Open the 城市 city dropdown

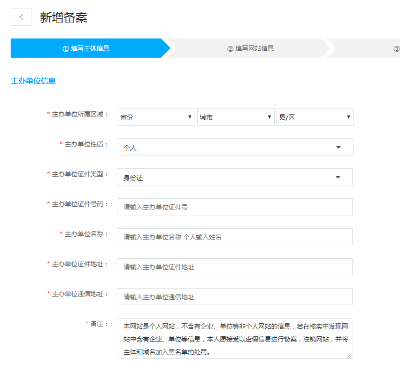[x=235, y=117]
